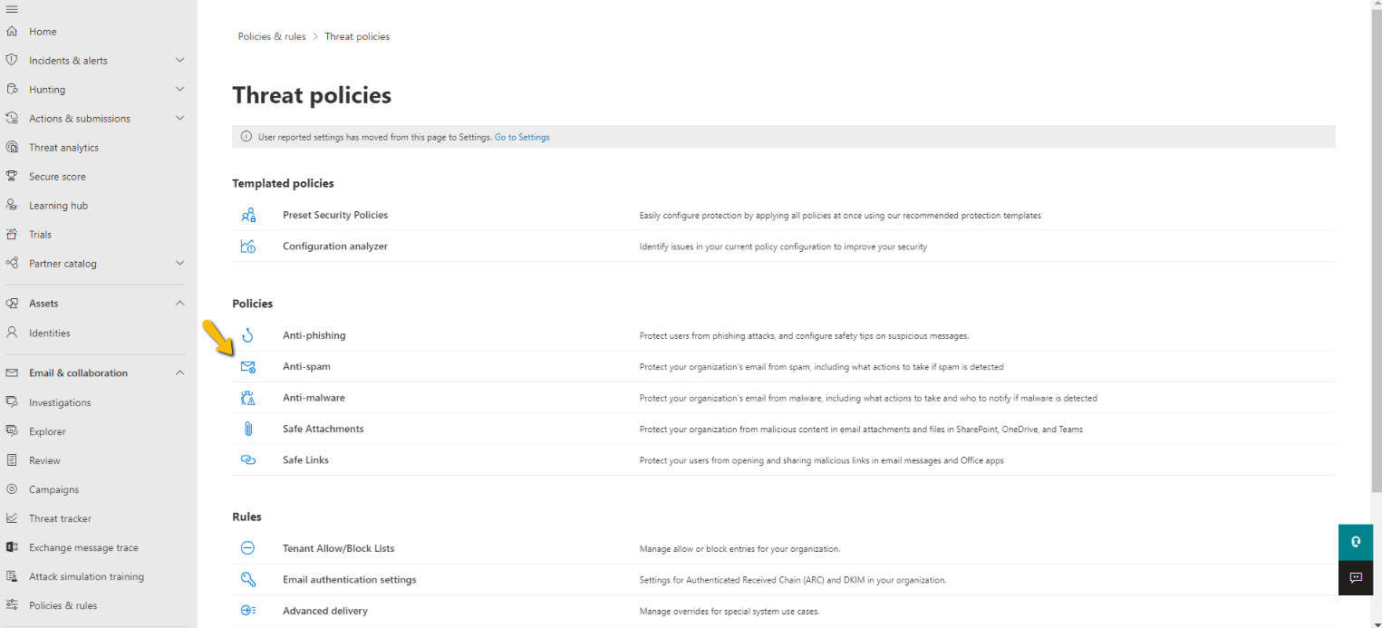Select the Anti-spam envelope icon
1382x628 pixels.
[248, 366]
